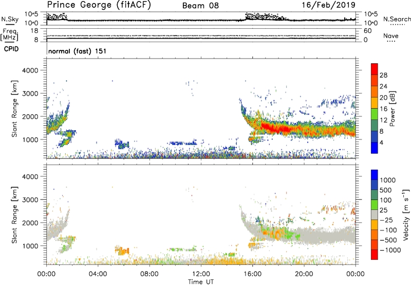Click the "18" frequency axis tick label
This screenshot has height=285, width=411.
(x=34, y=31)
